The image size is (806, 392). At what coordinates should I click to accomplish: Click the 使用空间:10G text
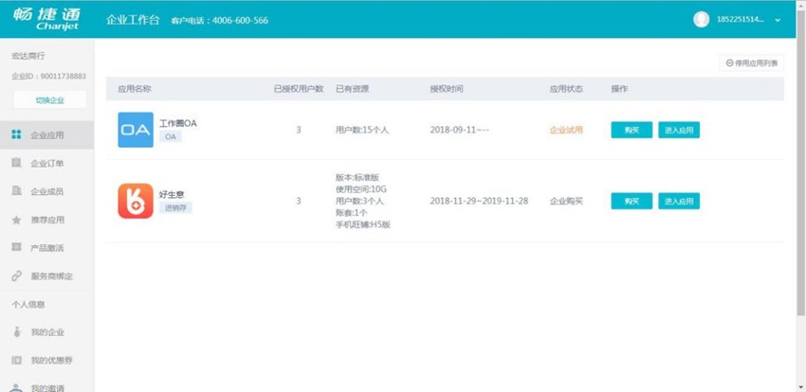(x=361, y=189)
